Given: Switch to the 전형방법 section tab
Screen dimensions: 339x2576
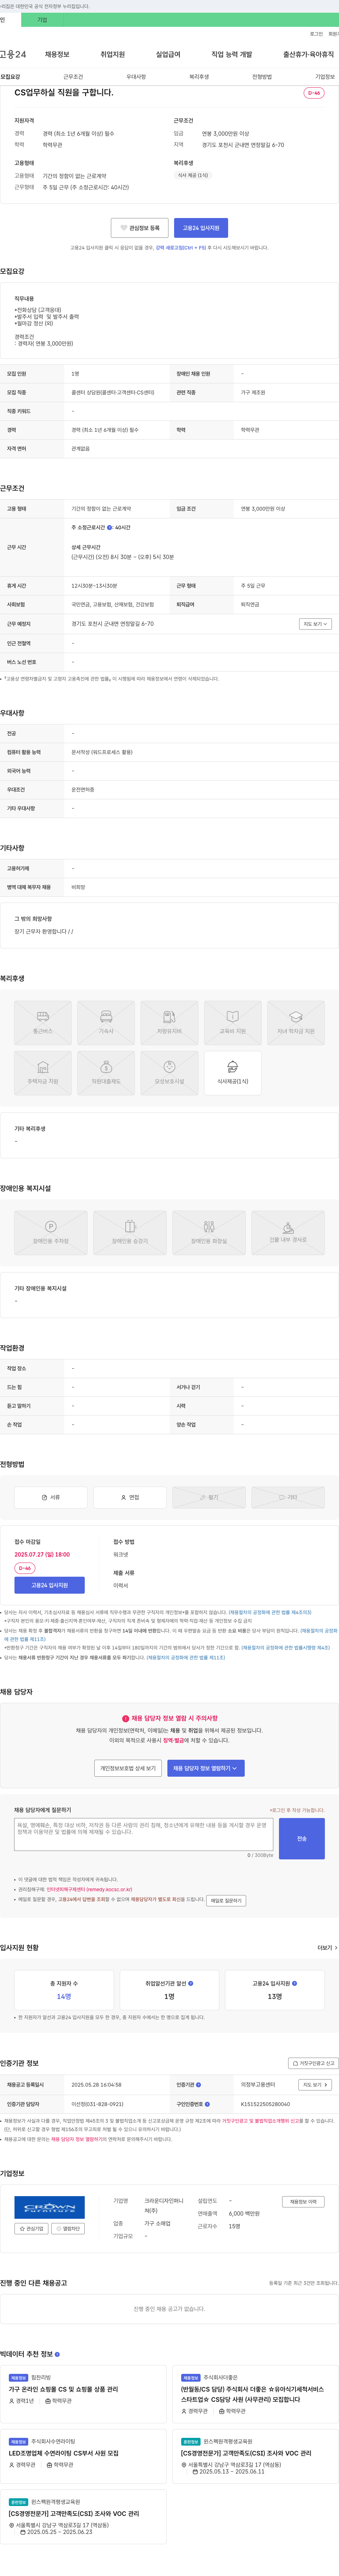Looking at the screenshot, I should coord(262,77).
